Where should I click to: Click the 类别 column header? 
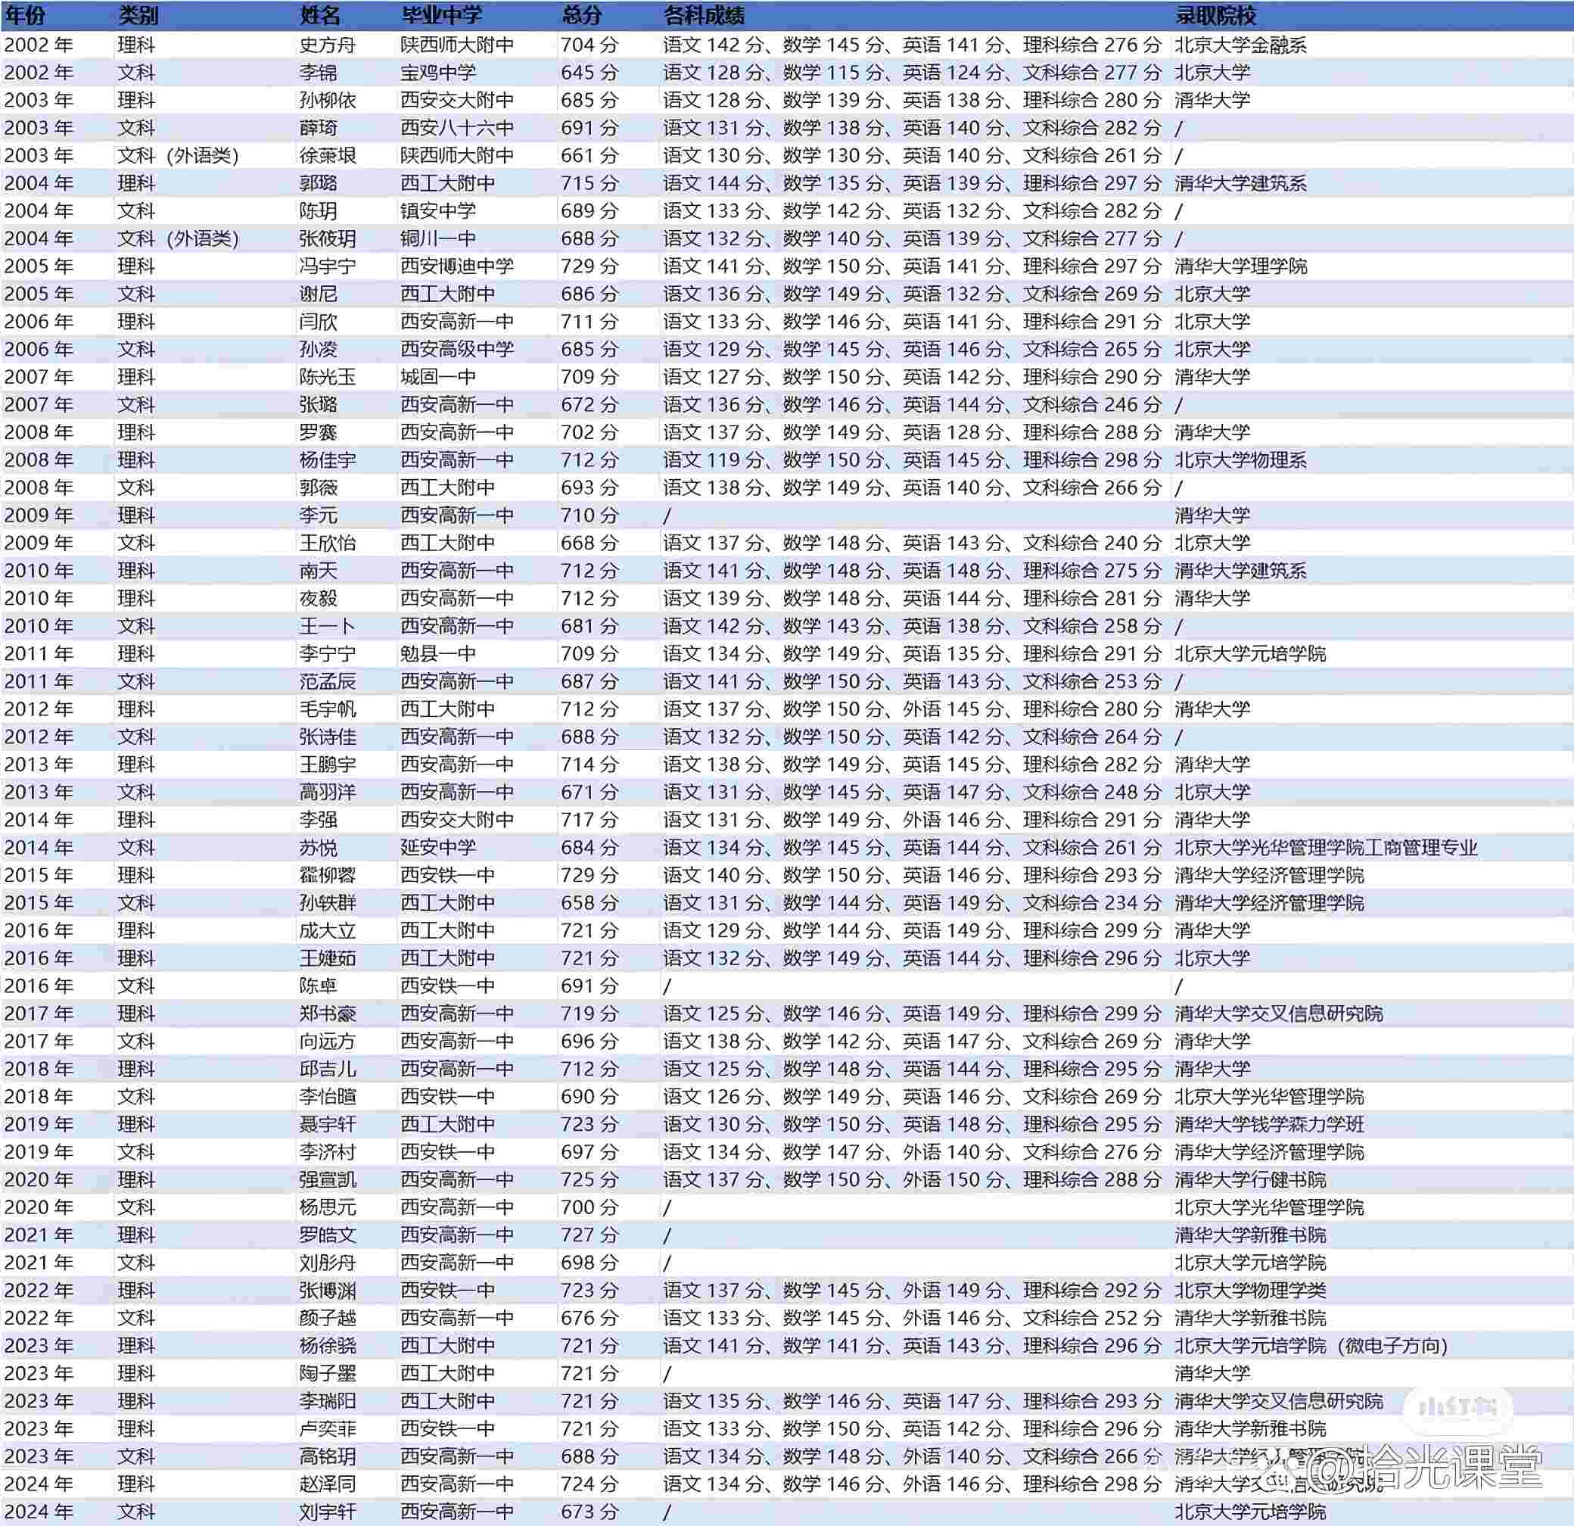[x=138, y=15]
